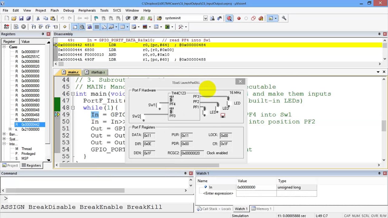Click the Open file folder icon
The image size is (388, 218).
point(14,18)
